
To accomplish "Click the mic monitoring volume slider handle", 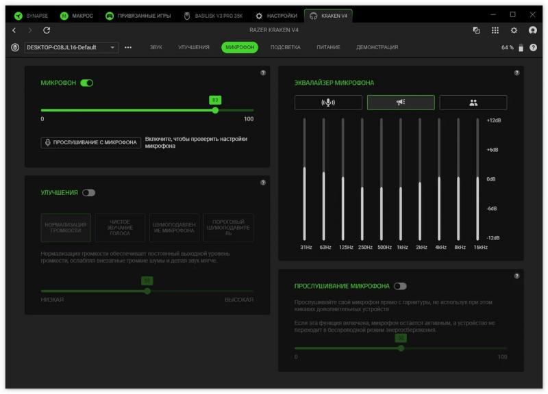I will tap(401, 348).
